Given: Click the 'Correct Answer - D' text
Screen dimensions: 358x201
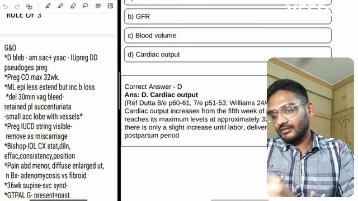Looking at the screenshot, I should pyautogui.click(x=153, y=87).
